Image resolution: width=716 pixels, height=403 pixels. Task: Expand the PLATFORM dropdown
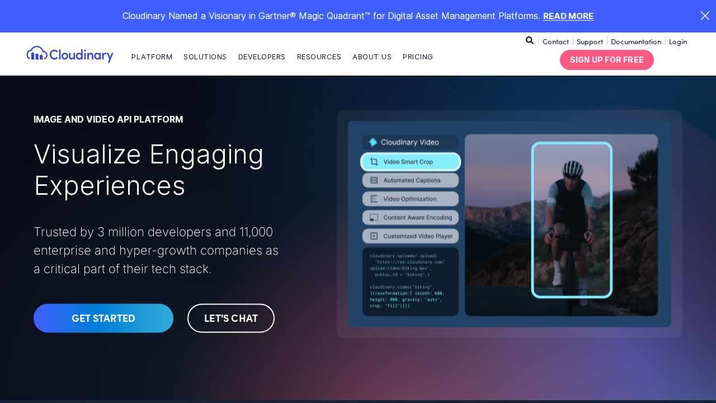152,57
